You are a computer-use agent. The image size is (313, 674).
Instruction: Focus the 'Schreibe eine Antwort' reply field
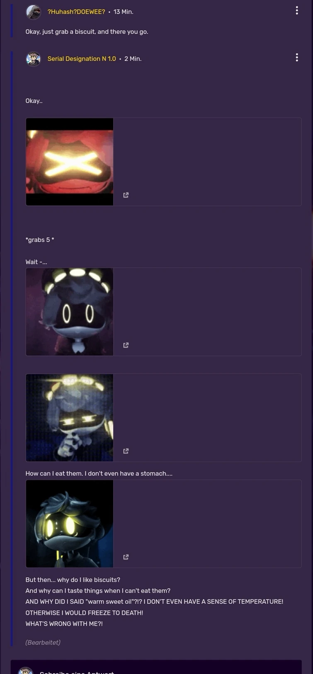(x=156, y=669)
